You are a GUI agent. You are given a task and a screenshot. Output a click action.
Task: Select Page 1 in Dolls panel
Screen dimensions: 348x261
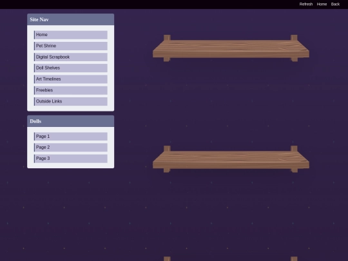click(71, 136)
